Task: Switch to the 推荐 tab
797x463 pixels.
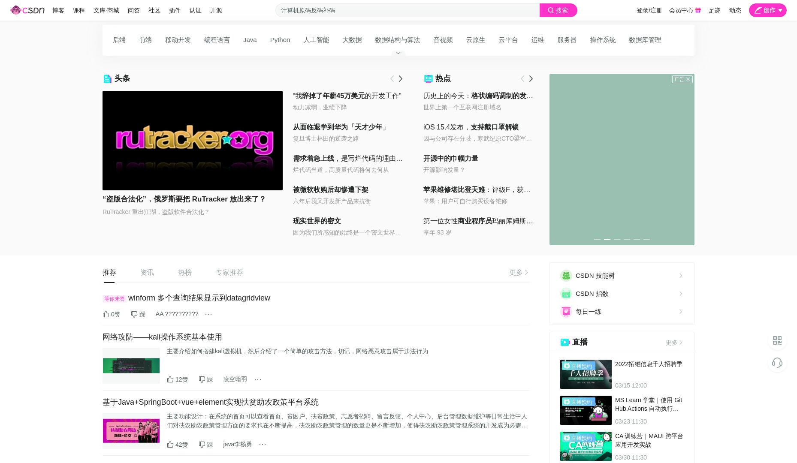Action: click(x=109, y=273)
